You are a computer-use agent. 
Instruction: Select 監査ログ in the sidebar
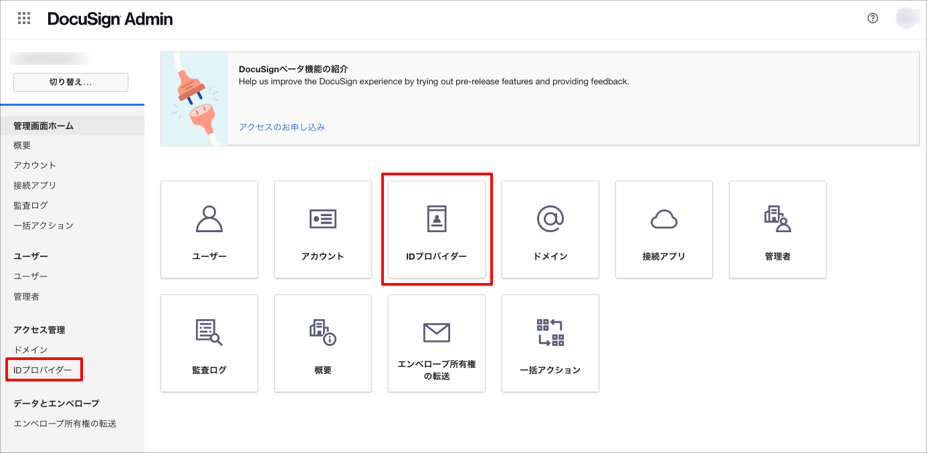(x=31, y=205)
